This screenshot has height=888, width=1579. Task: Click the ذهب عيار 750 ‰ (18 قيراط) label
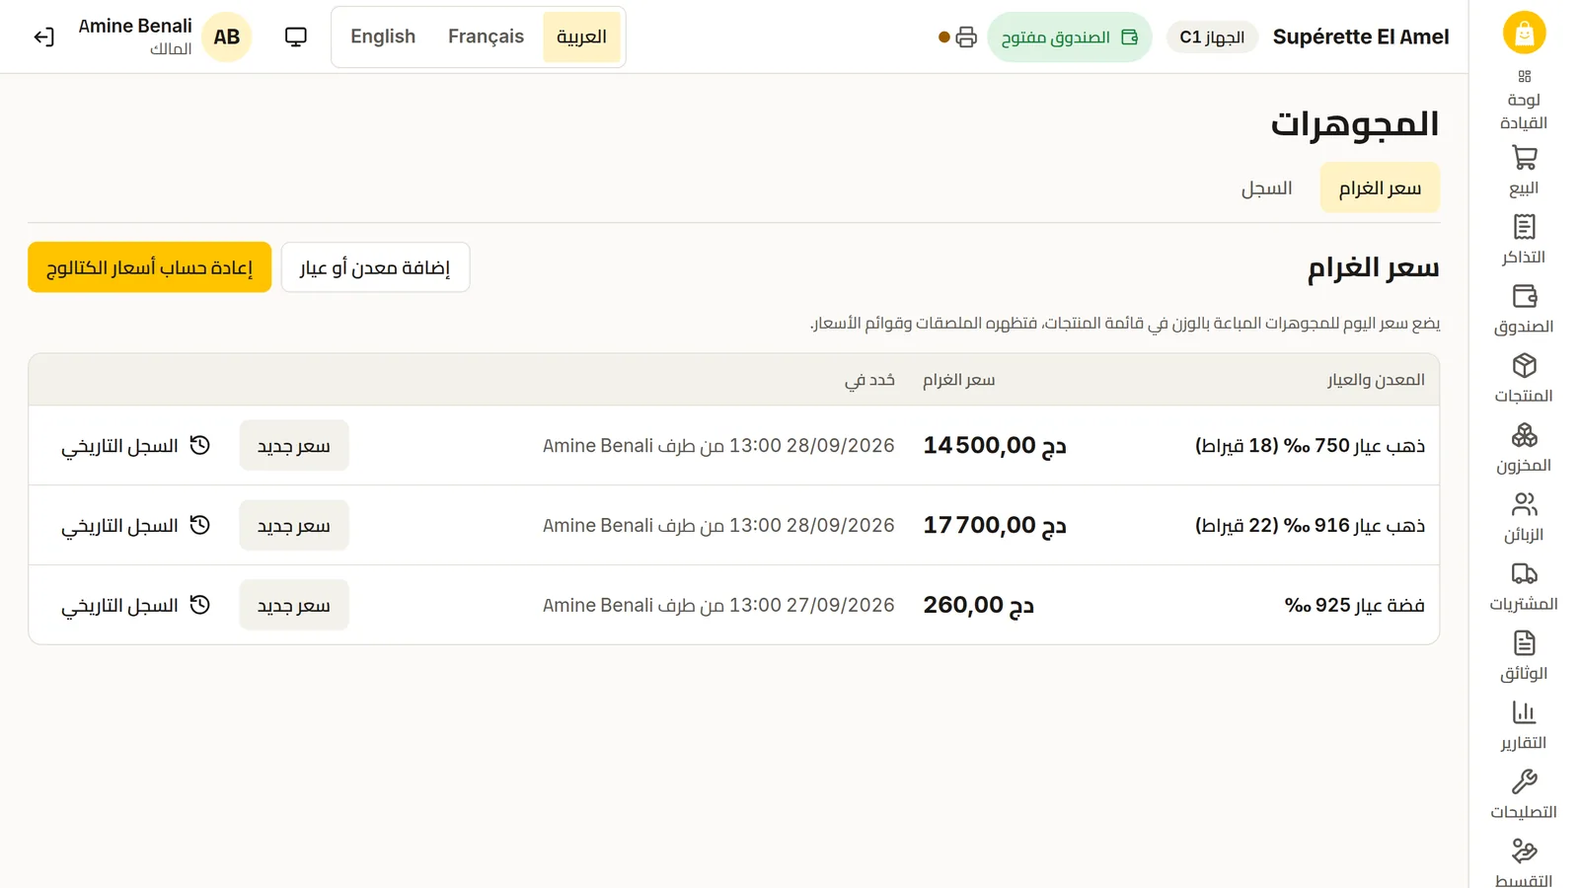[1310, 445]
